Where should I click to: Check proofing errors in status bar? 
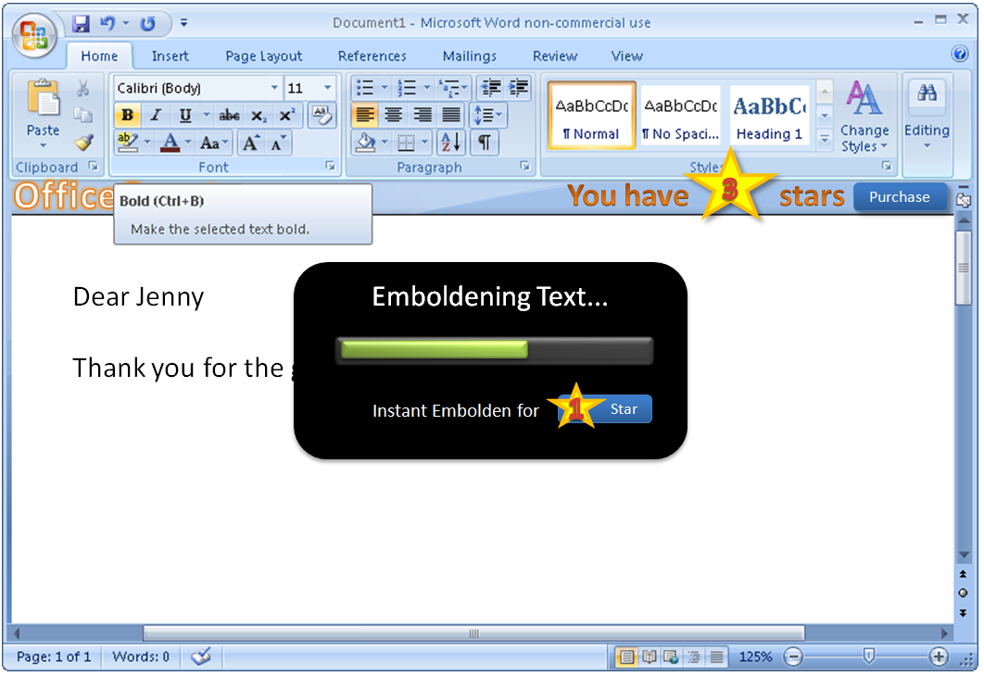(x=201, y=657)
